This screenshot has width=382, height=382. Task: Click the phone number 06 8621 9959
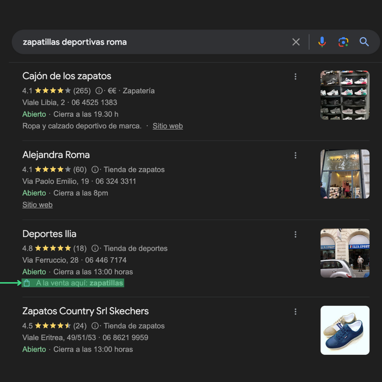coord(125,337)
